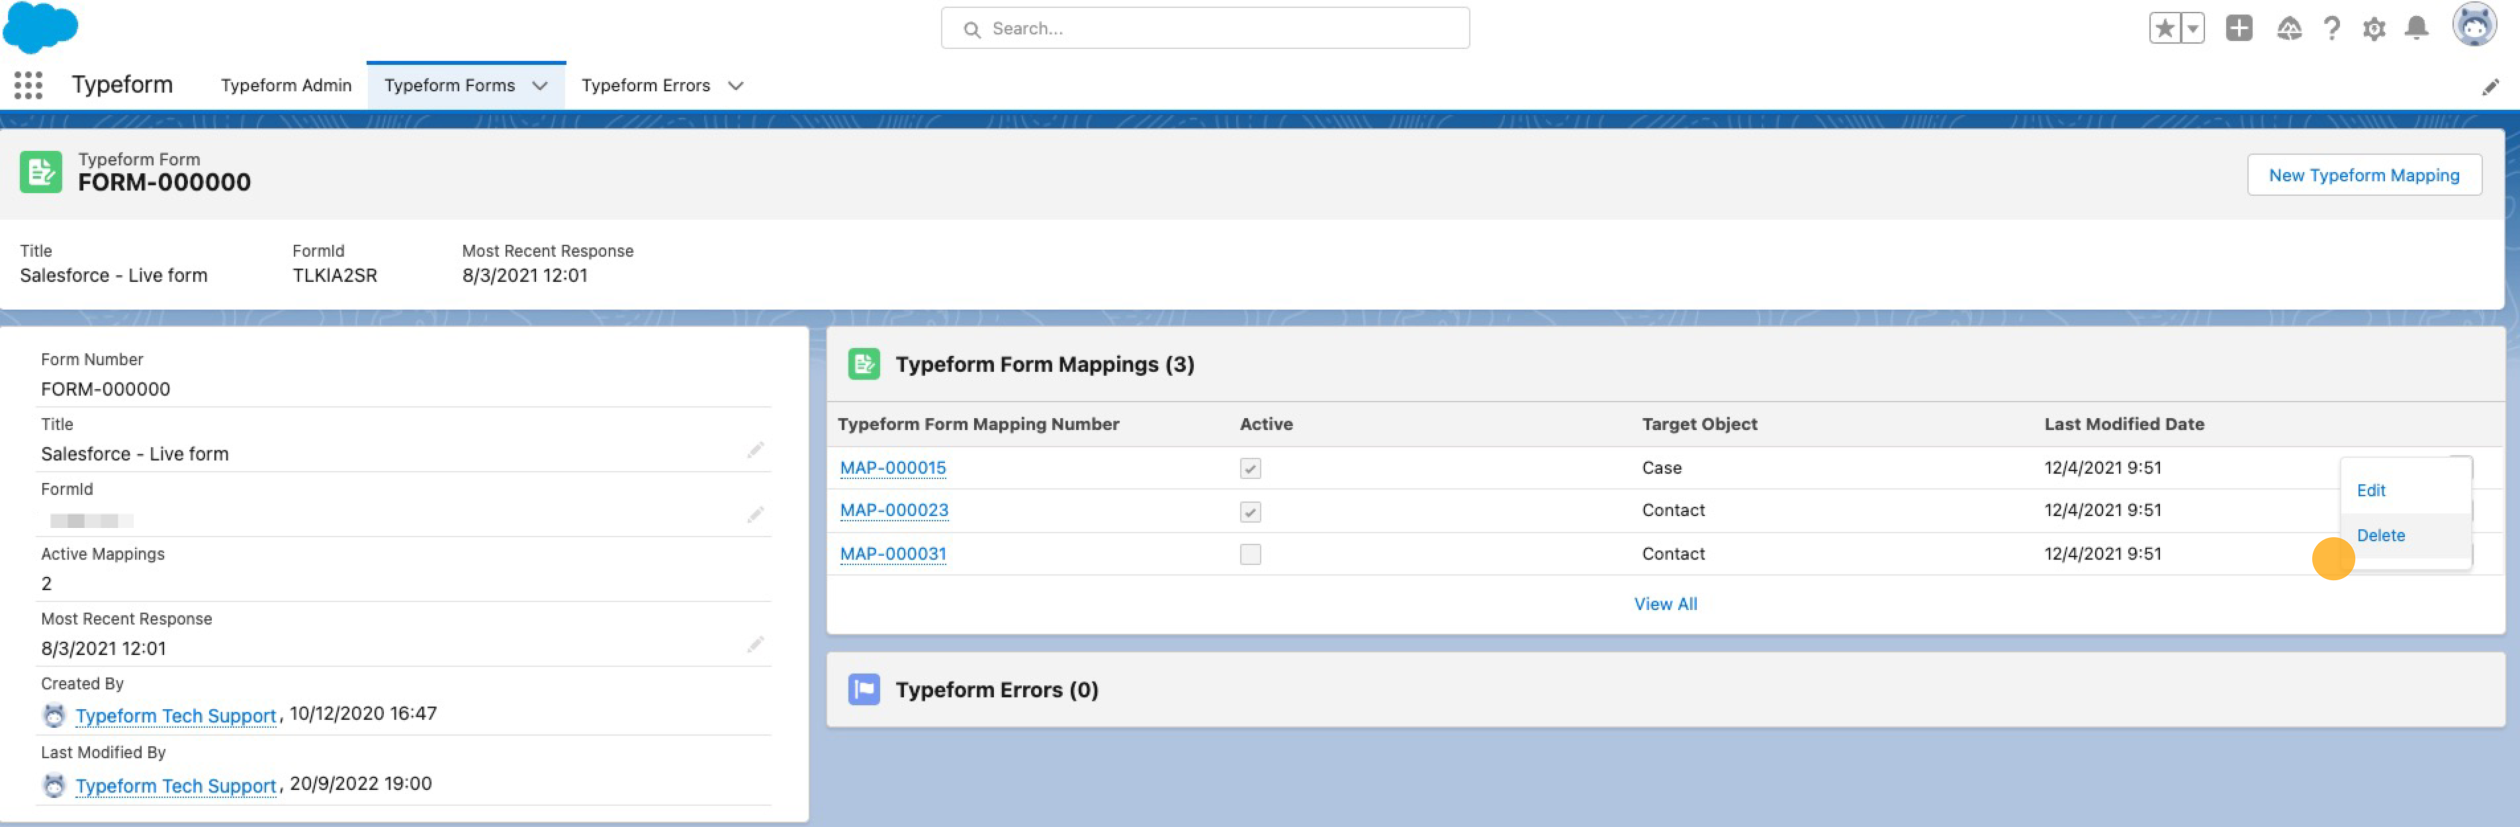Open the Notifications bell icon
Screen dimensions: 2520x827
point(2416,28)
